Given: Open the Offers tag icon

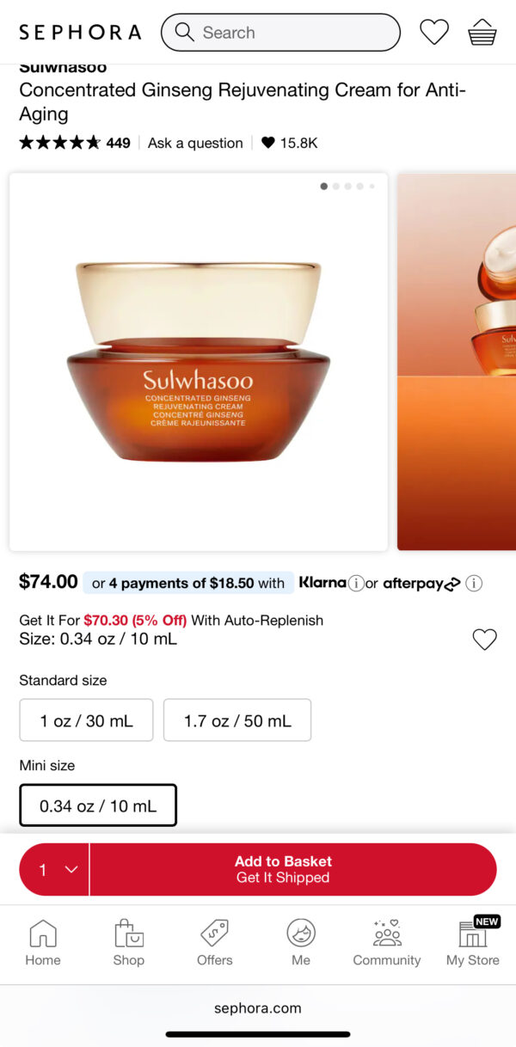Looking at the screenshot, I should (x=215, y=943).
